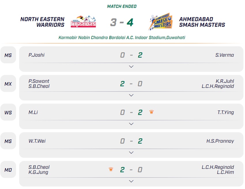Expand the mixed doubles P.Sawant match details
This screenshot has height=189, width=245.
tap(131, 95)
